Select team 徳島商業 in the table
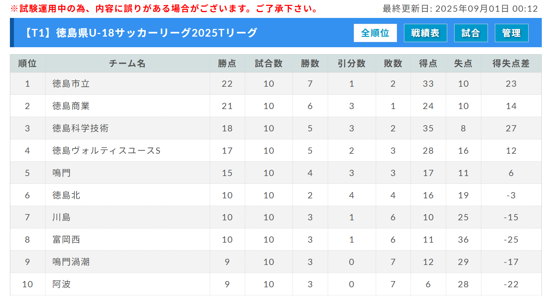Image resolution: width=544 pixels, height=299 pixels. (x=71, y=106)
